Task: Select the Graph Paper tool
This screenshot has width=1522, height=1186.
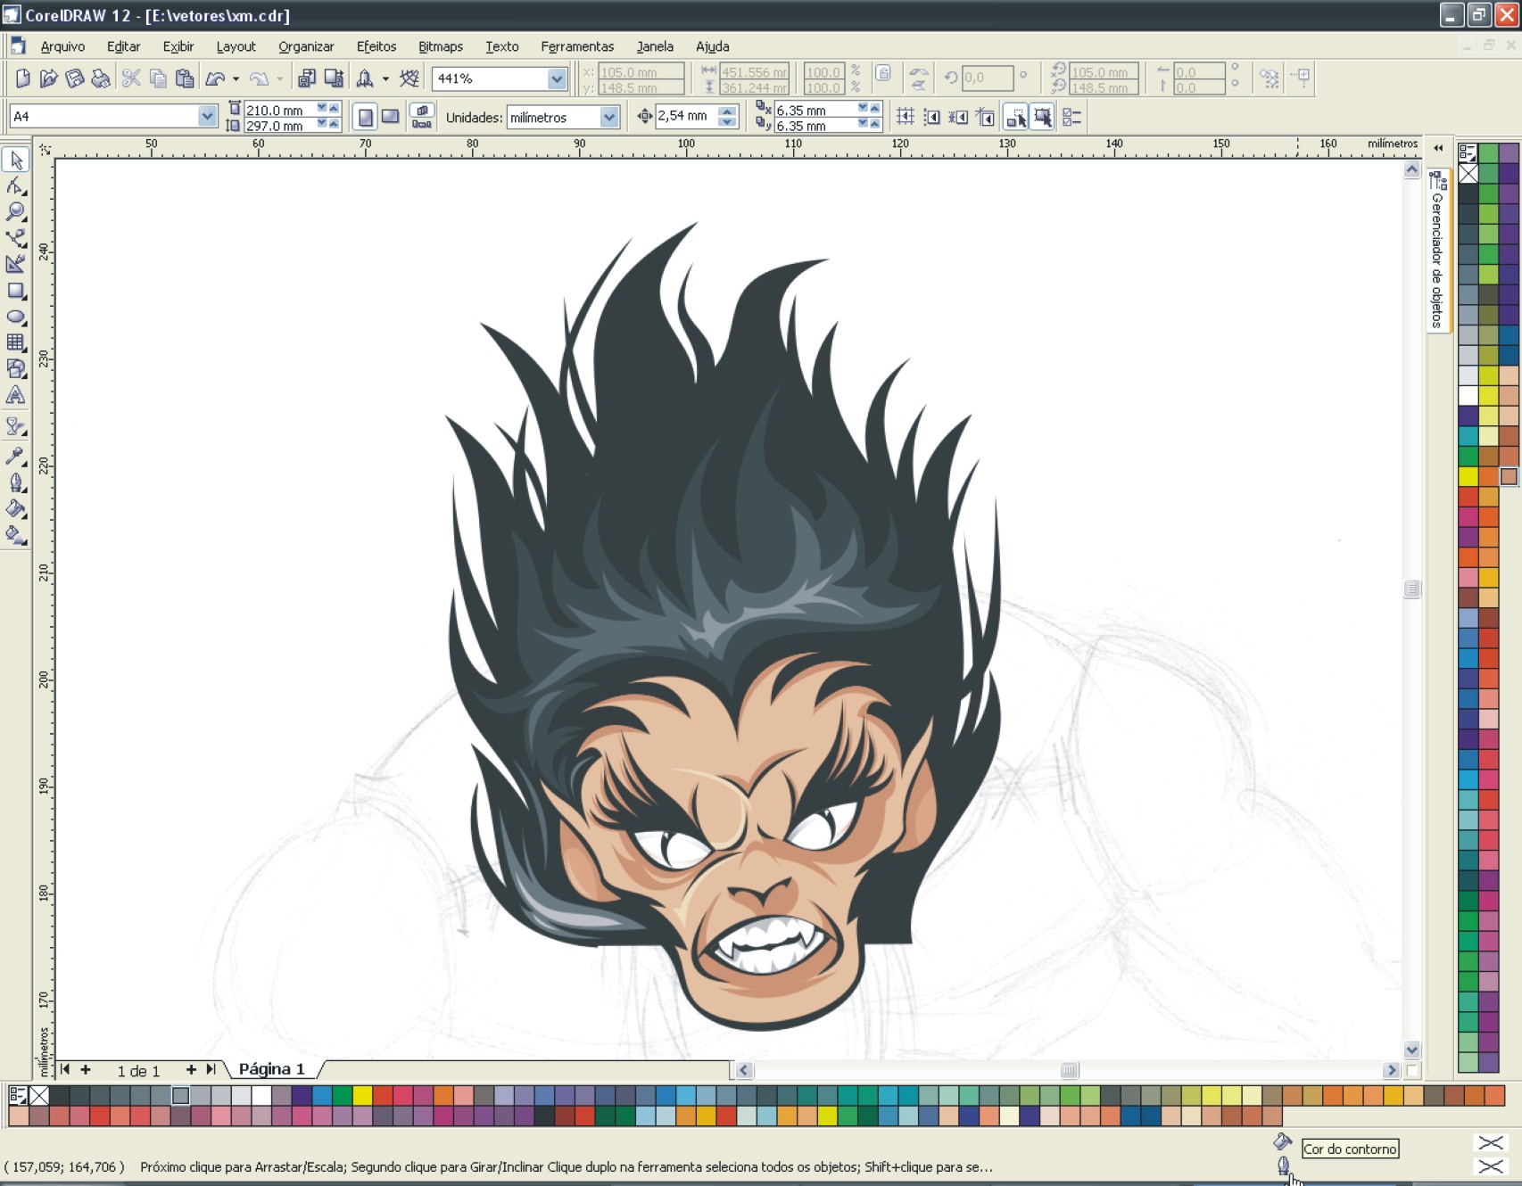Action: [x=16, y=342]
